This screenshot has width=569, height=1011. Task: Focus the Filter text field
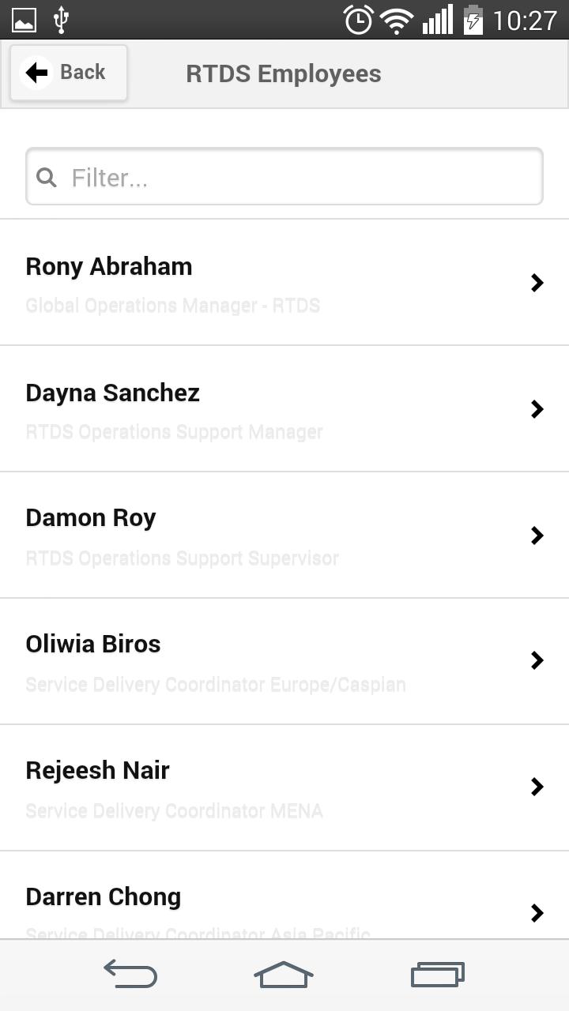(x=300, y=177)
